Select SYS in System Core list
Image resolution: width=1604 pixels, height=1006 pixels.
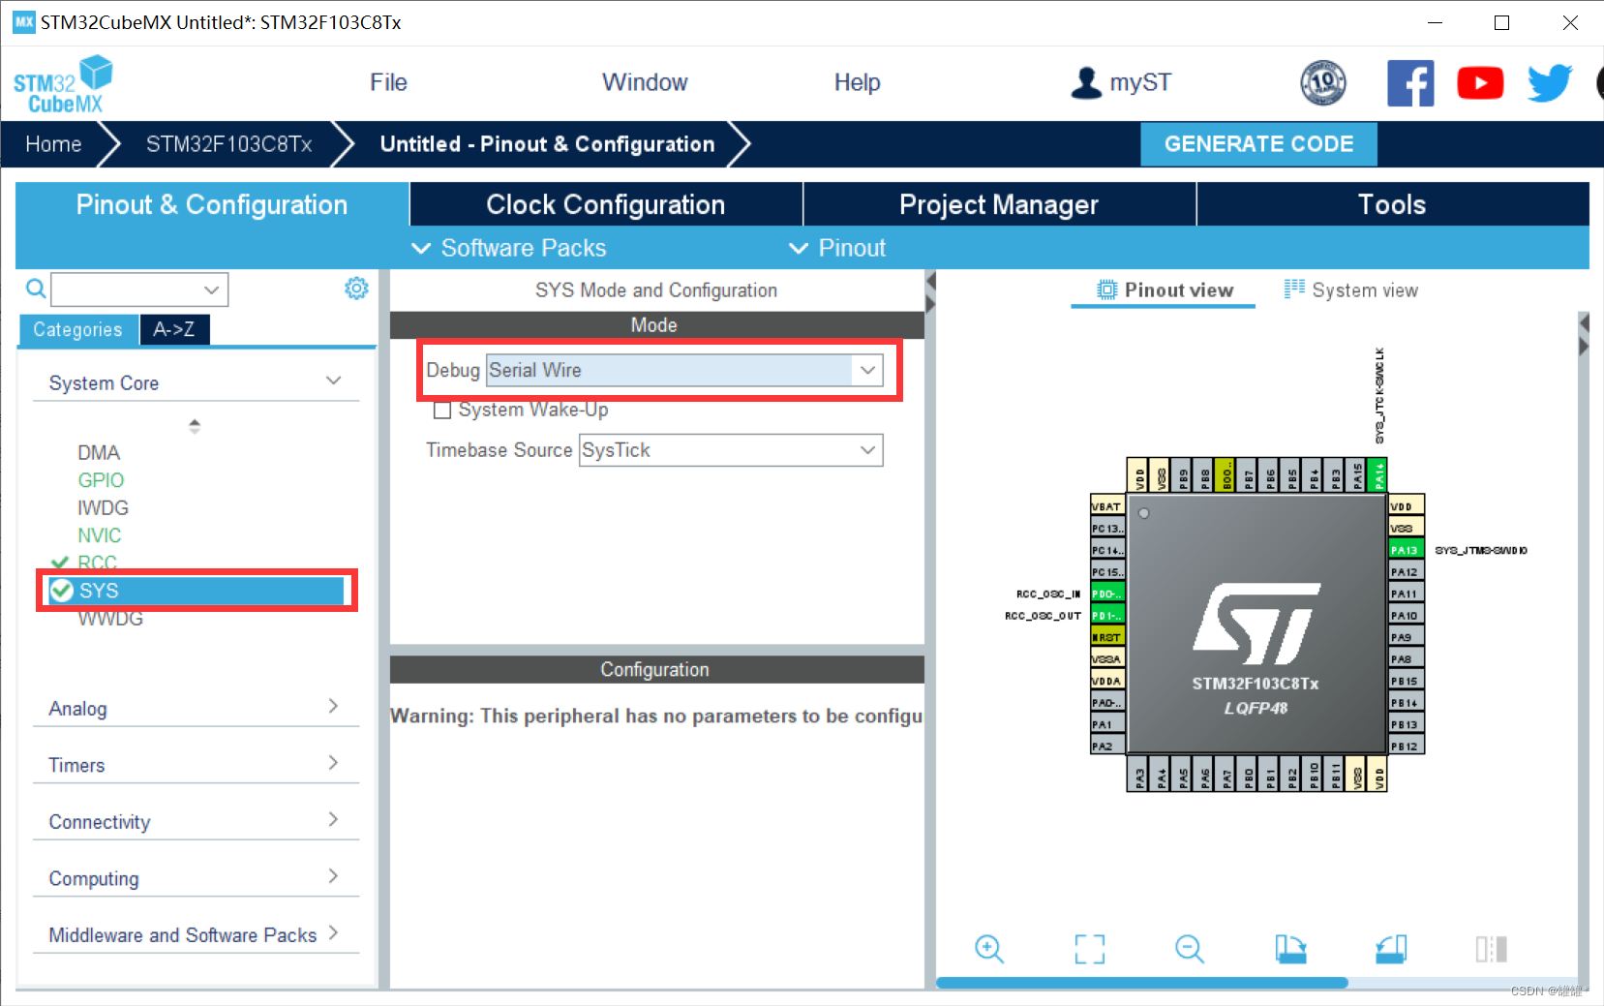coord(197,591)
